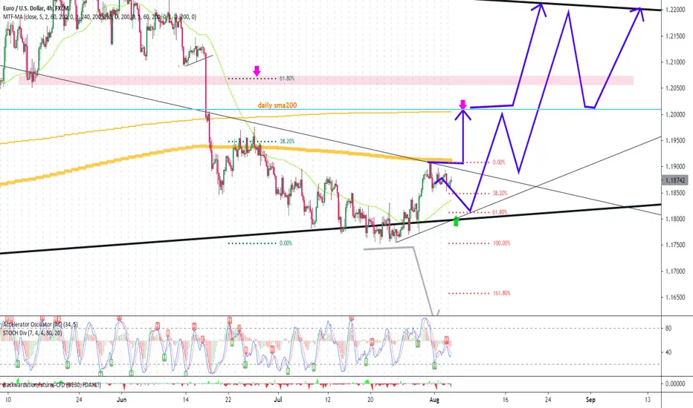Click the Sep label on the time axis
This screenshot has width=693, height=408.
(x=590, y=400)
